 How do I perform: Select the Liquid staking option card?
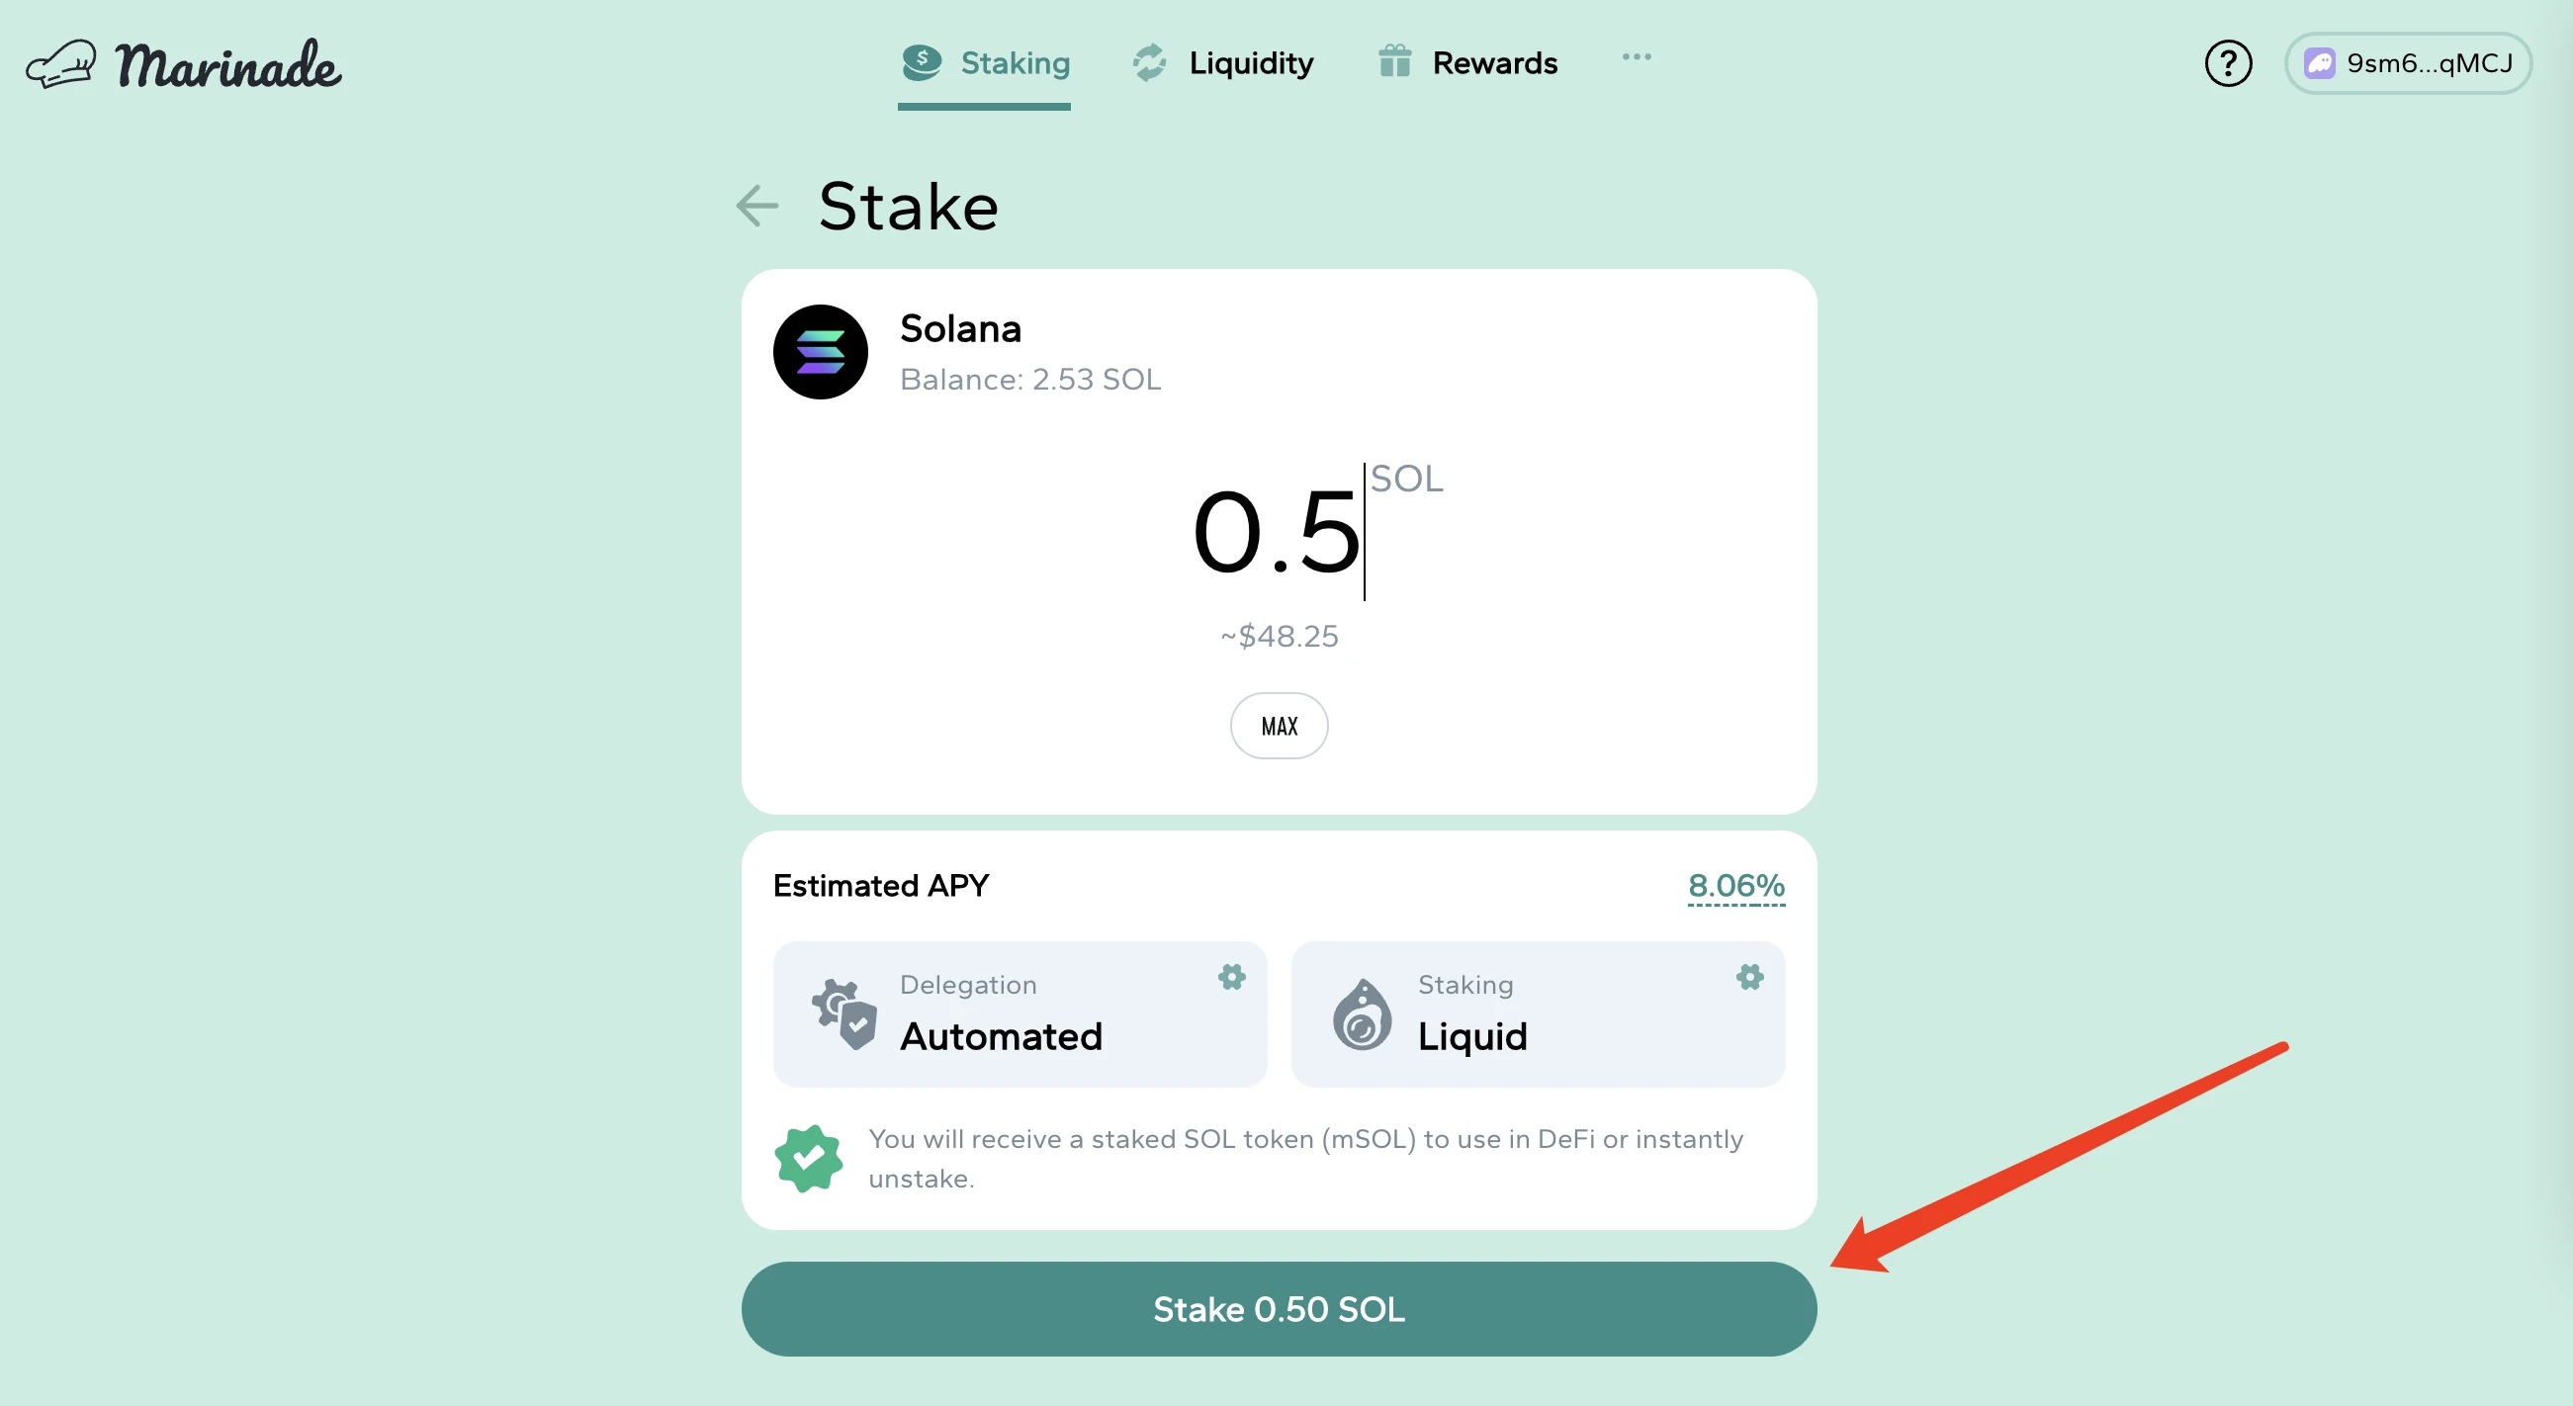pyautogui.click(x=1538, y=1014)
